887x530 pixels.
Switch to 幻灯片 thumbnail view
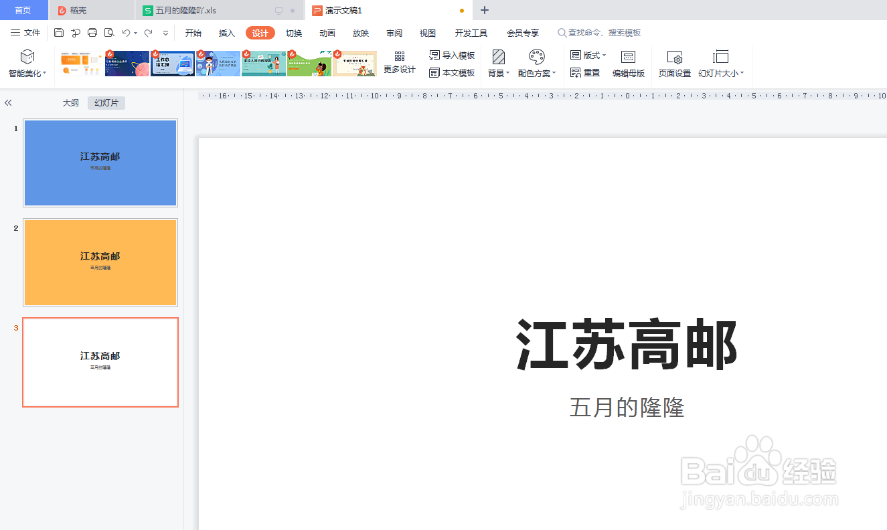point(106,103)
